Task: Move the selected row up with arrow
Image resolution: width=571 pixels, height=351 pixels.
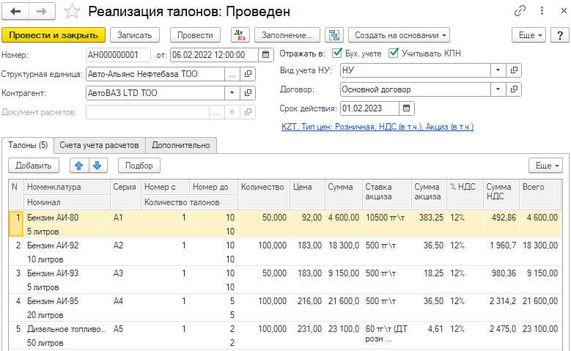Action: tap(79, 166)
